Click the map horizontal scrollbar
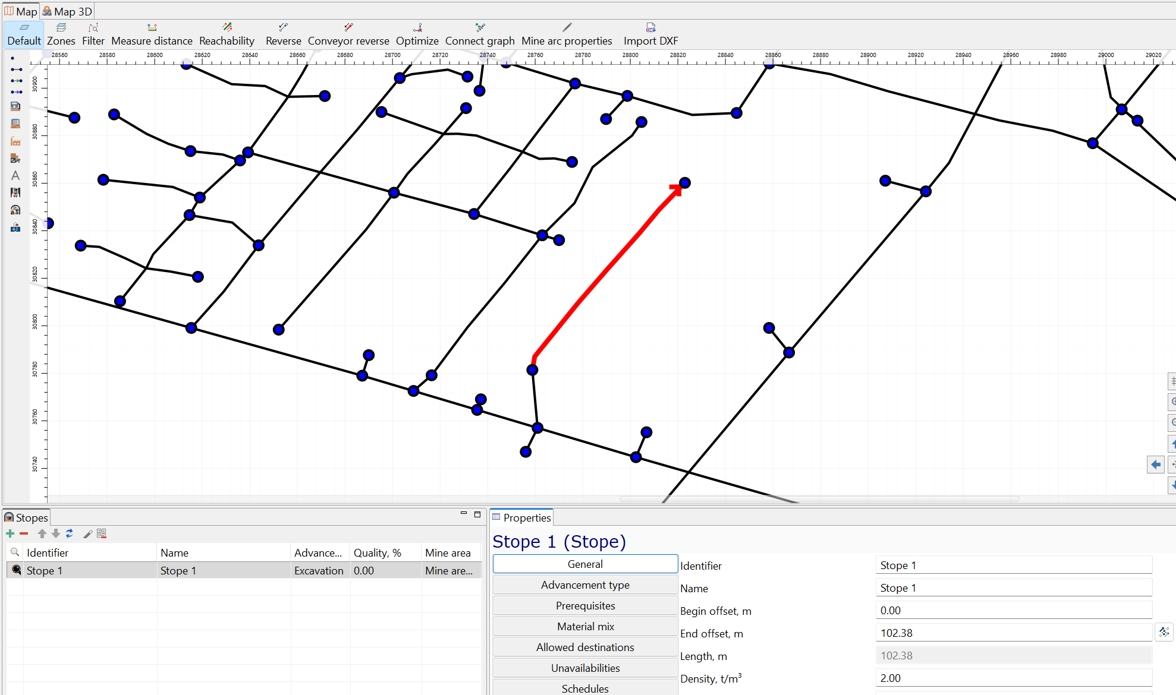 point(819,499)
